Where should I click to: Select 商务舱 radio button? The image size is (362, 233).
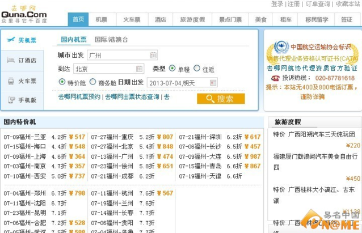point(92,82)
